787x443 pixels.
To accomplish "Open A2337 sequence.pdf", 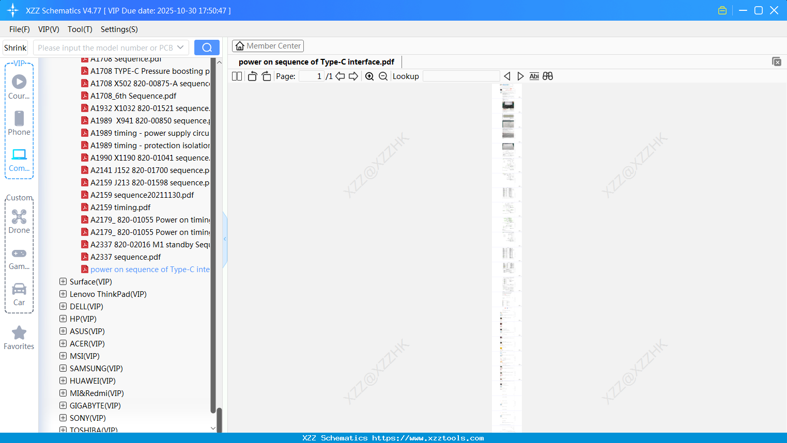I will 121,257.
